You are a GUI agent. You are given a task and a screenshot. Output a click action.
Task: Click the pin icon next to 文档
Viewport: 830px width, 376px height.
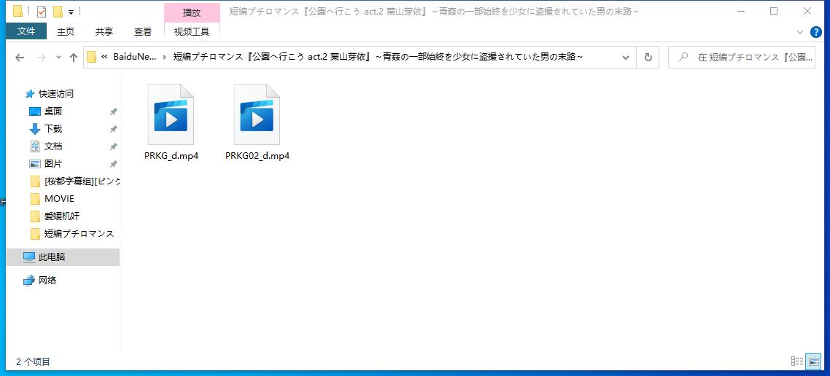click(x=113, y=146)
